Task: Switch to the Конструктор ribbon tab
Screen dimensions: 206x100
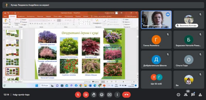Action: click(31, 16)
